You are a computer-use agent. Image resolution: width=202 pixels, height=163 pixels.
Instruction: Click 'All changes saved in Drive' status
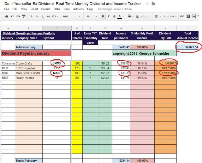pyautogui.click(x=115, y=9)
